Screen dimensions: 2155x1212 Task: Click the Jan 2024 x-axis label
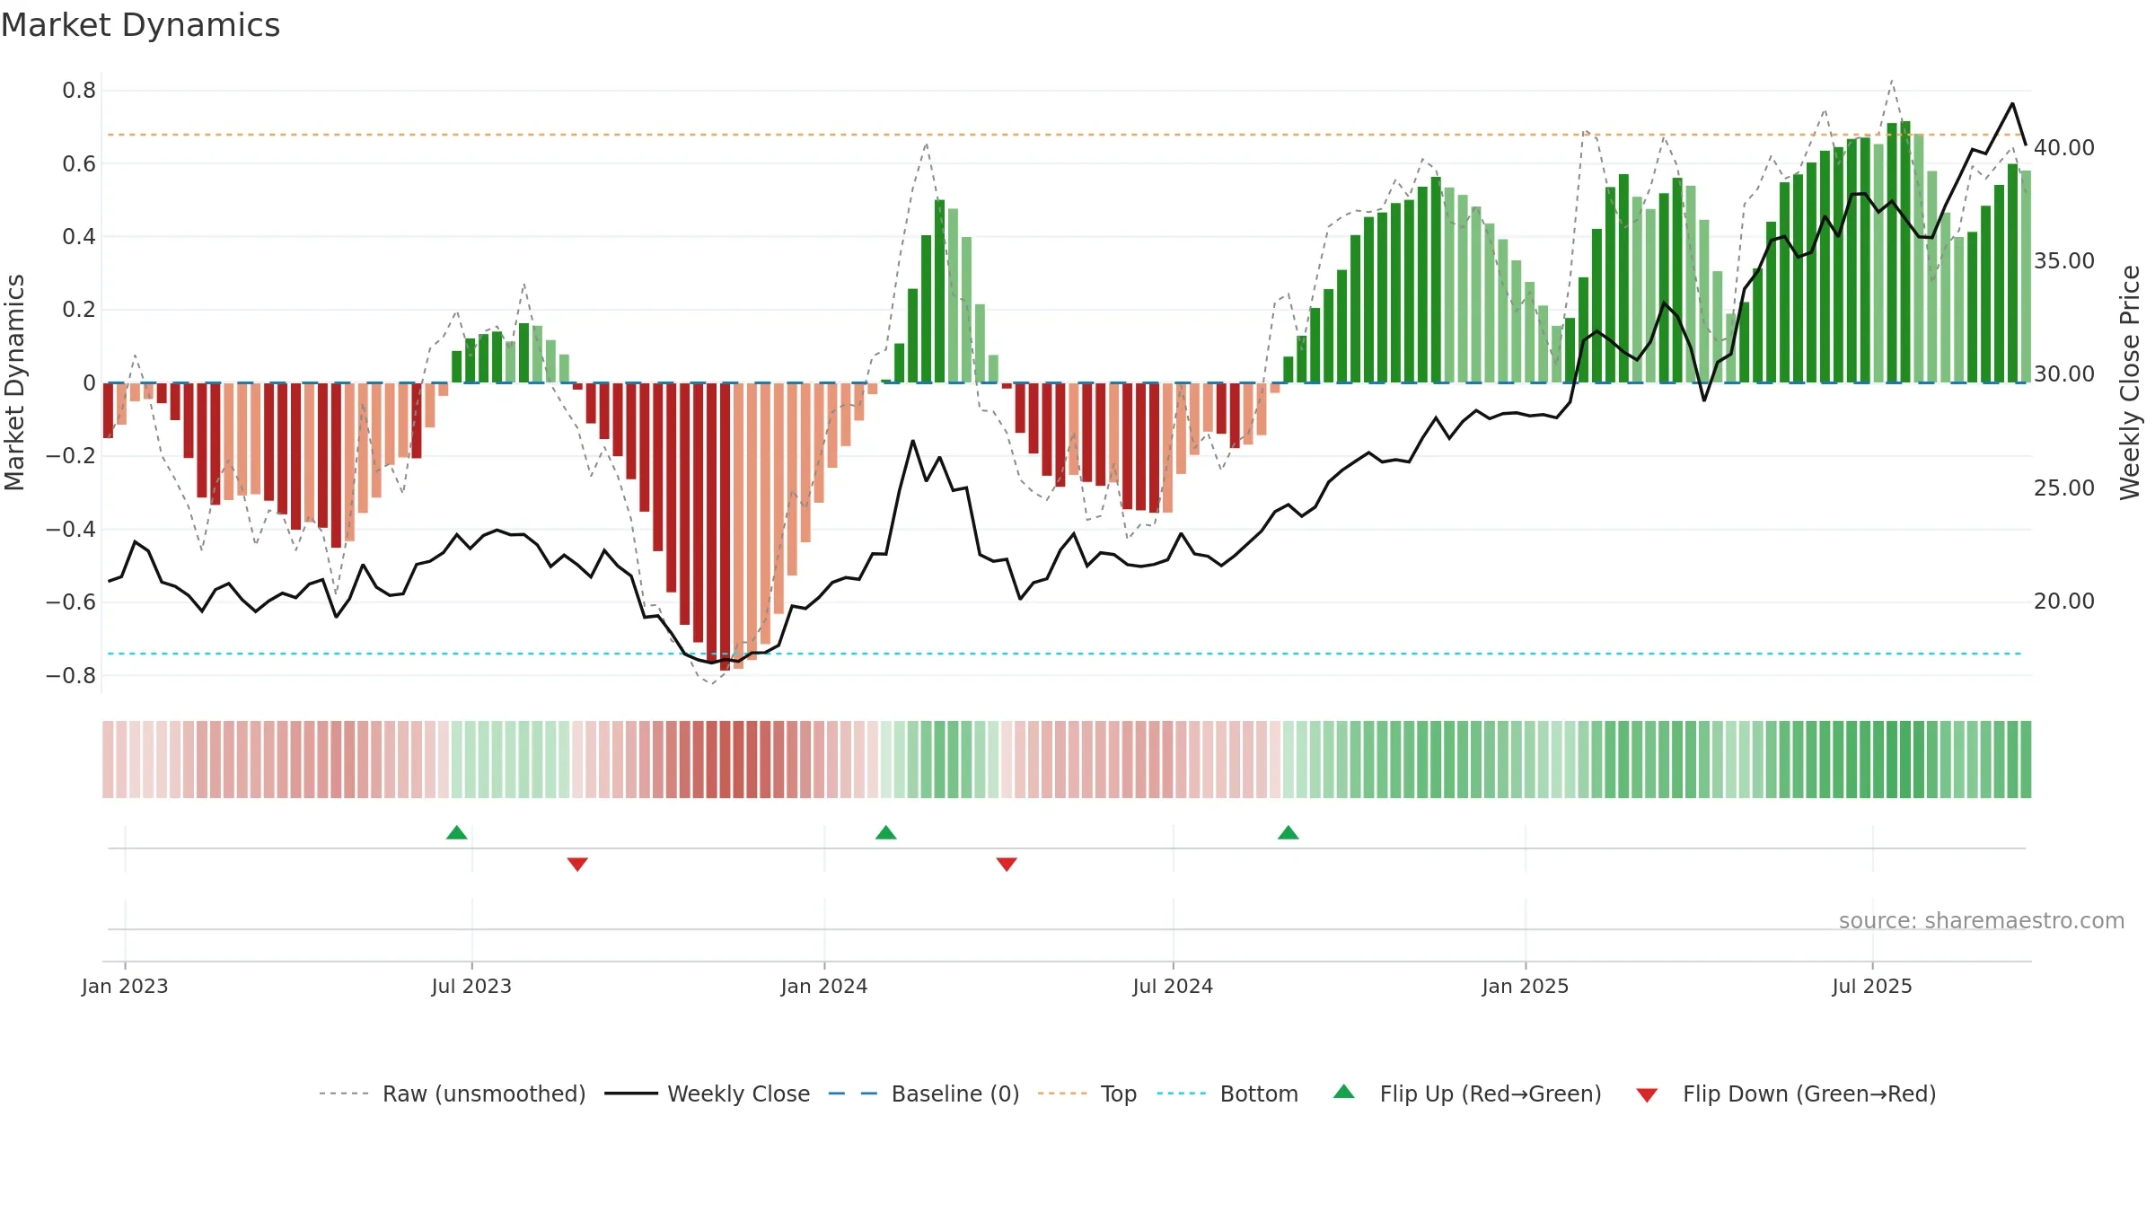click(x=824, y=986)
